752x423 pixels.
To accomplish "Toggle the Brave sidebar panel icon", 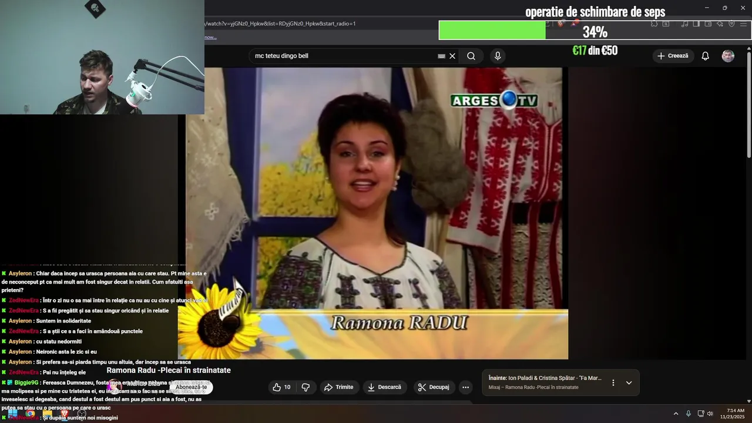I will (x=696, y=23).
